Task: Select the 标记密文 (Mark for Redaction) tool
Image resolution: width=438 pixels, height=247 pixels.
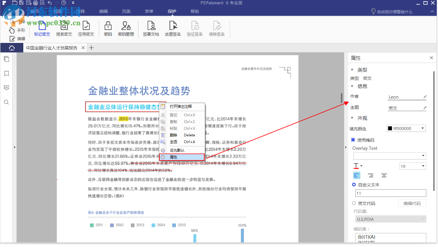Action: point(42,28)
